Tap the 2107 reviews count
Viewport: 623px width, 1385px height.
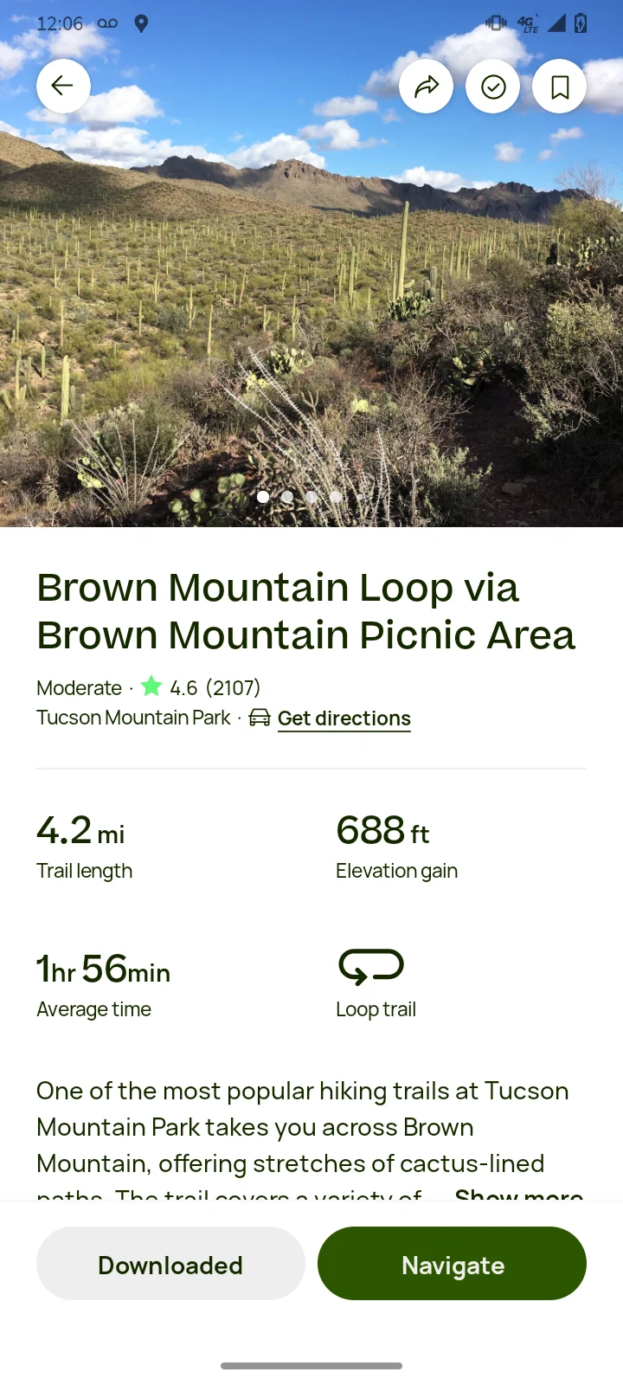point(231,686)
